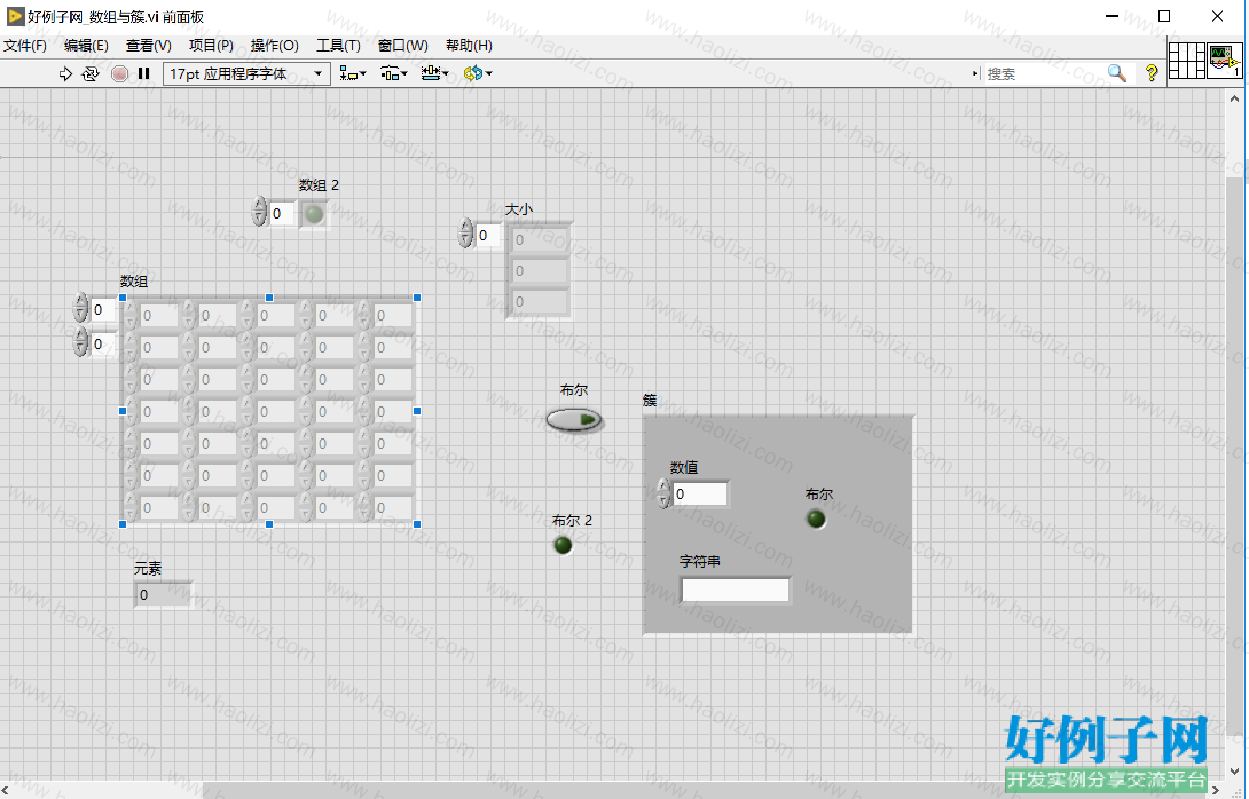Click the Abort Execution stop button
The height and width of the screenshot is (799, 1249).
click(x=120, y=74)
